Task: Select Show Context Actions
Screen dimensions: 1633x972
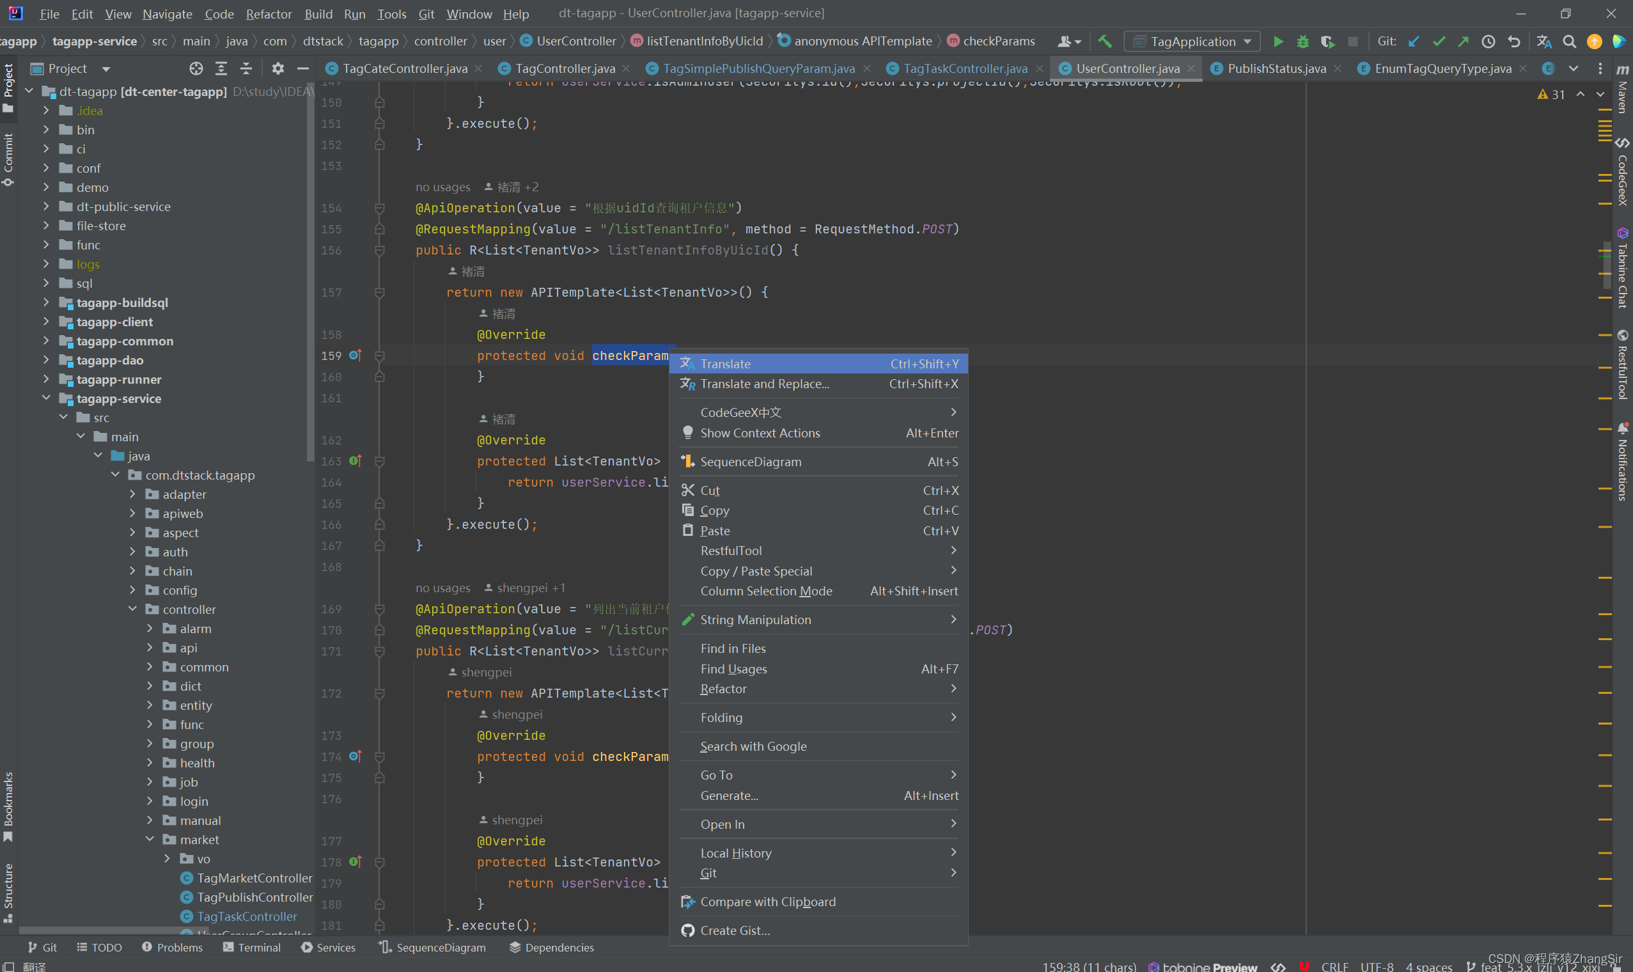Action: pos(818,433)
